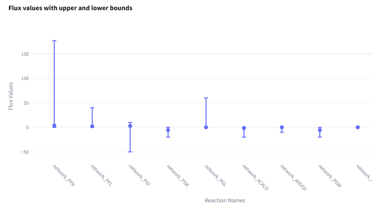
Task: Click the network_PGM data point
Action: pyautogui.click(x=320, y=130)
